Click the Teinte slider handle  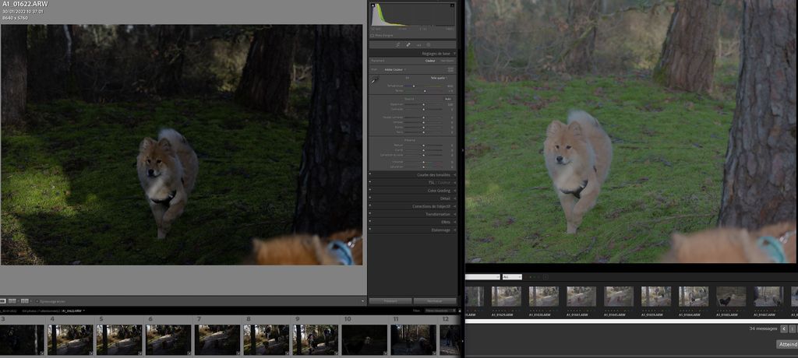[x=425, y=91]
